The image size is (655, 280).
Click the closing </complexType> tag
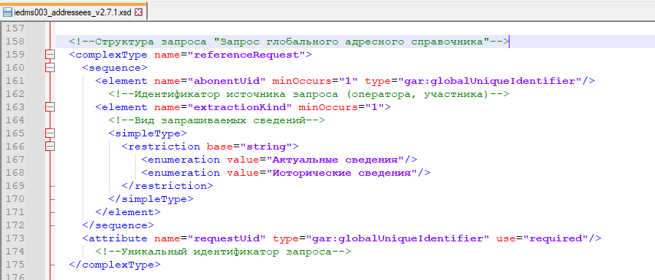coord(115,265)
